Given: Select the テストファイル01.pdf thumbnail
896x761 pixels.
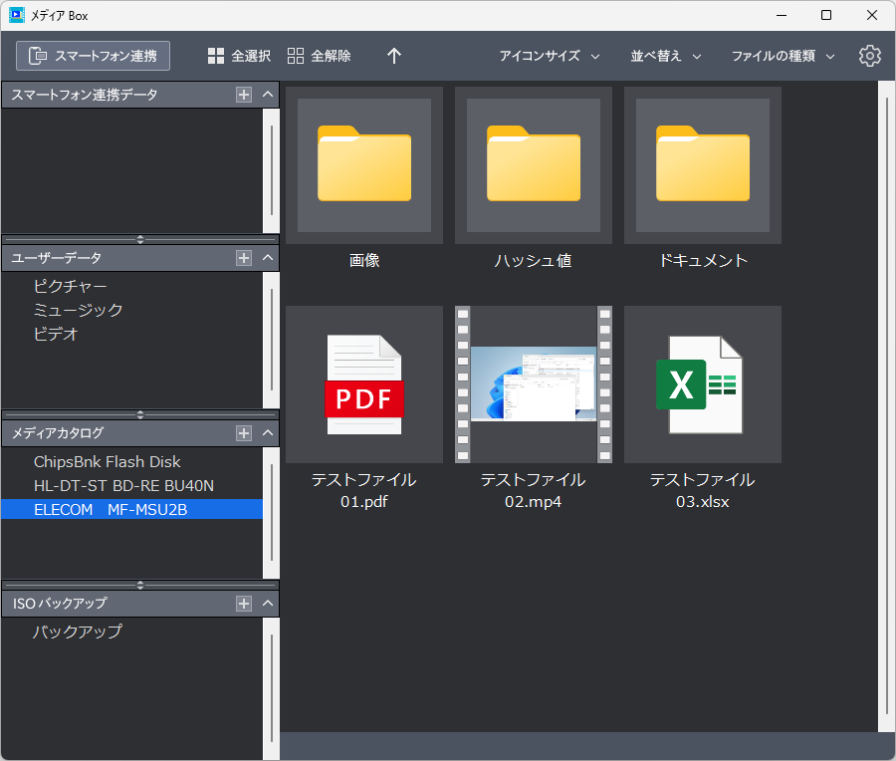Looking at the screenshot, I should point(363,383).
